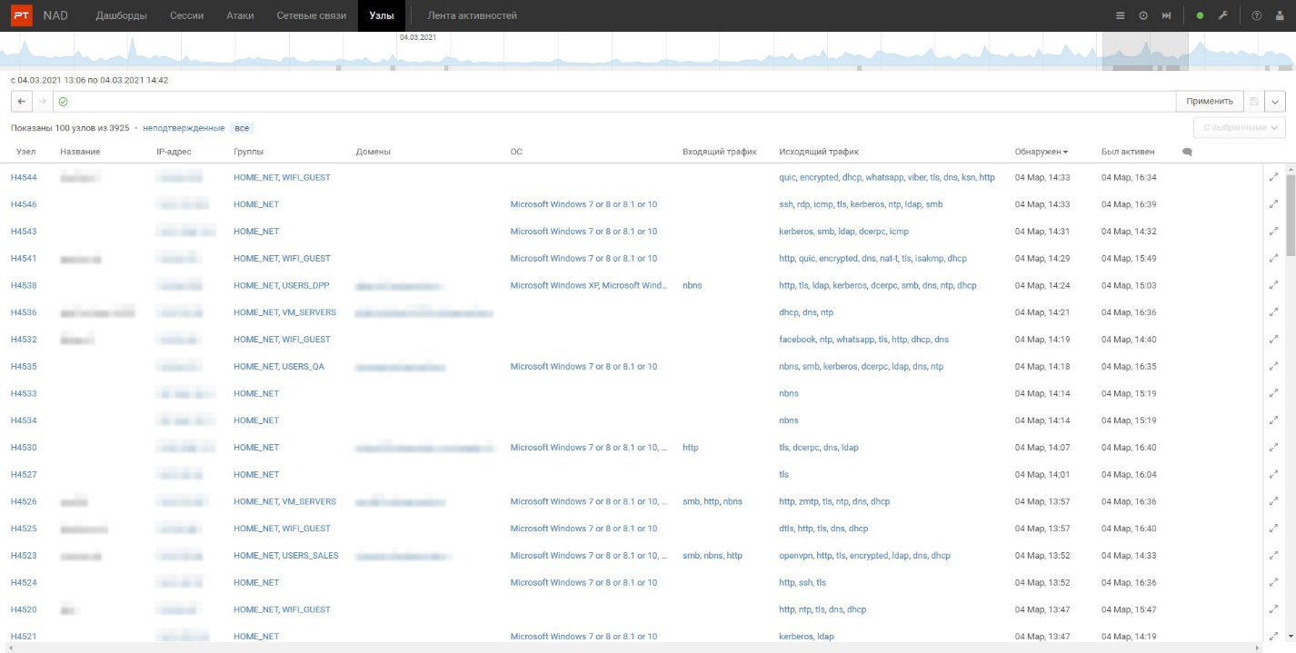Click 'dtls' protocol in row H4525
The height and width of the screenshot is (653, 1296).
(x=786, y=529)
